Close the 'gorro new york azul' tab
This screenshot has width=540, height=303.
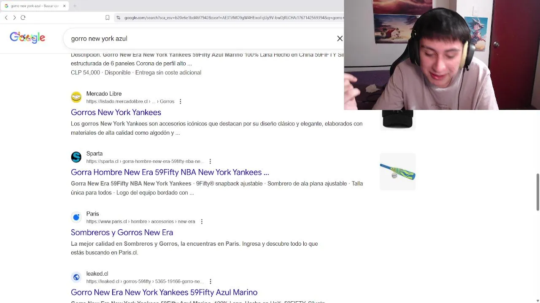pos(64,6)
